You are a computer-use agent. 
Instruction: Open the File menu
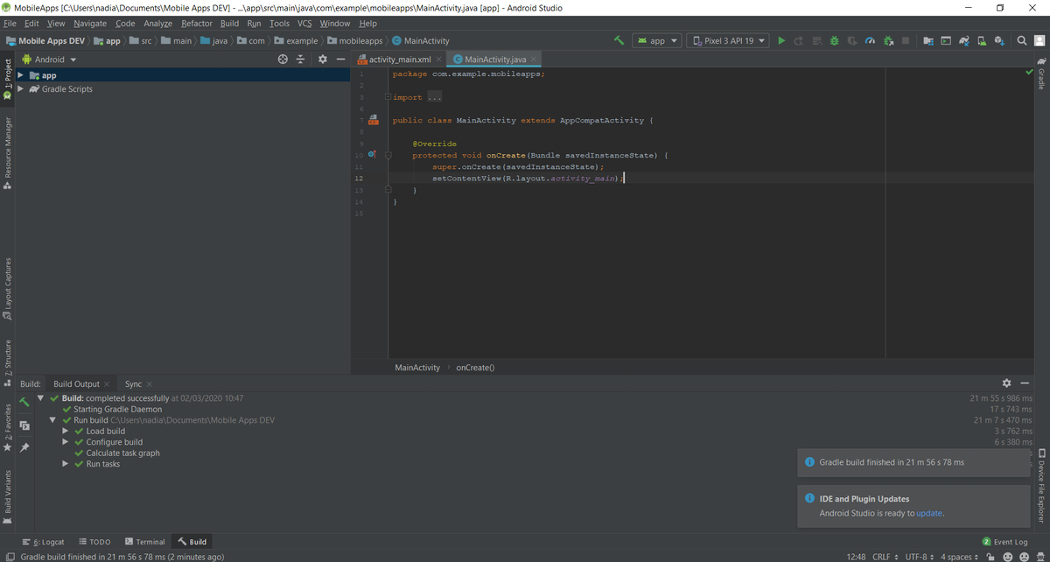click(10, 23)
